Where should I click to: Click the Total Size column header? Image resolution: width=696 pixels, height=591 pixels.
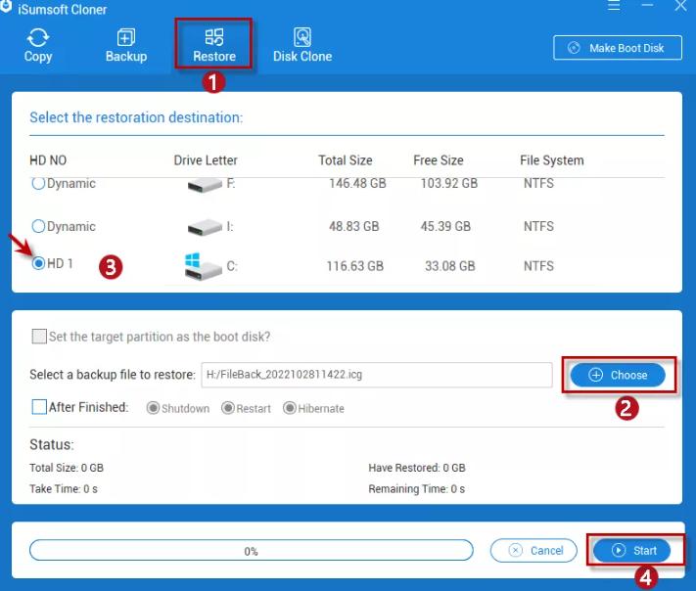tap(346, 160)
